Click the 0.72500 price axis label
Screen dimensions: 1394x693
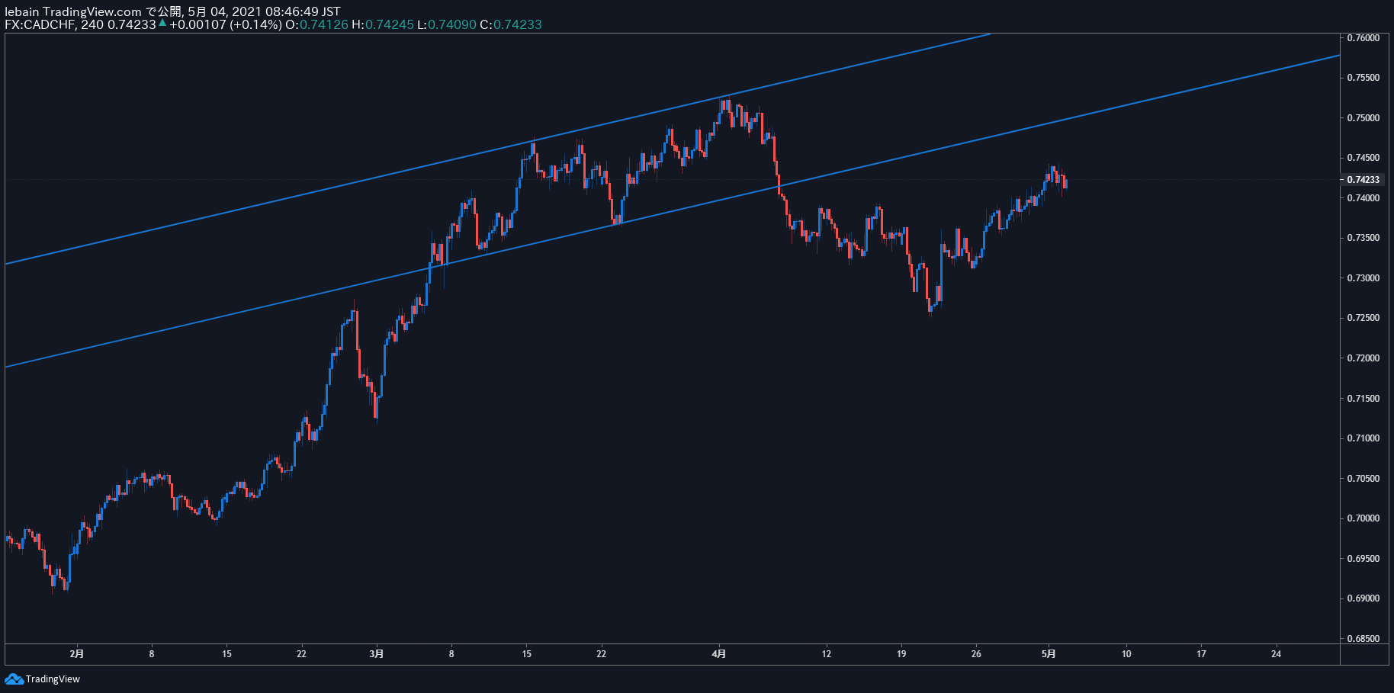click(x=1363, y=318)
